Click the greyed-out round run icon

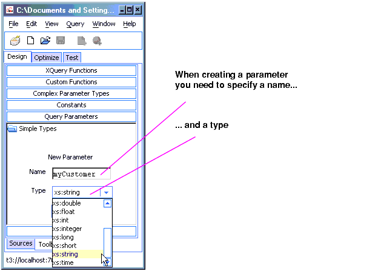(97, 41)
